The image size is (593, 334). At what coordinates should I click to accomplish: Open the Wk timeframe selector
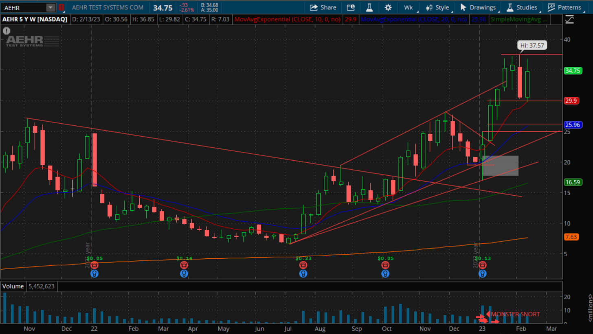409,7
